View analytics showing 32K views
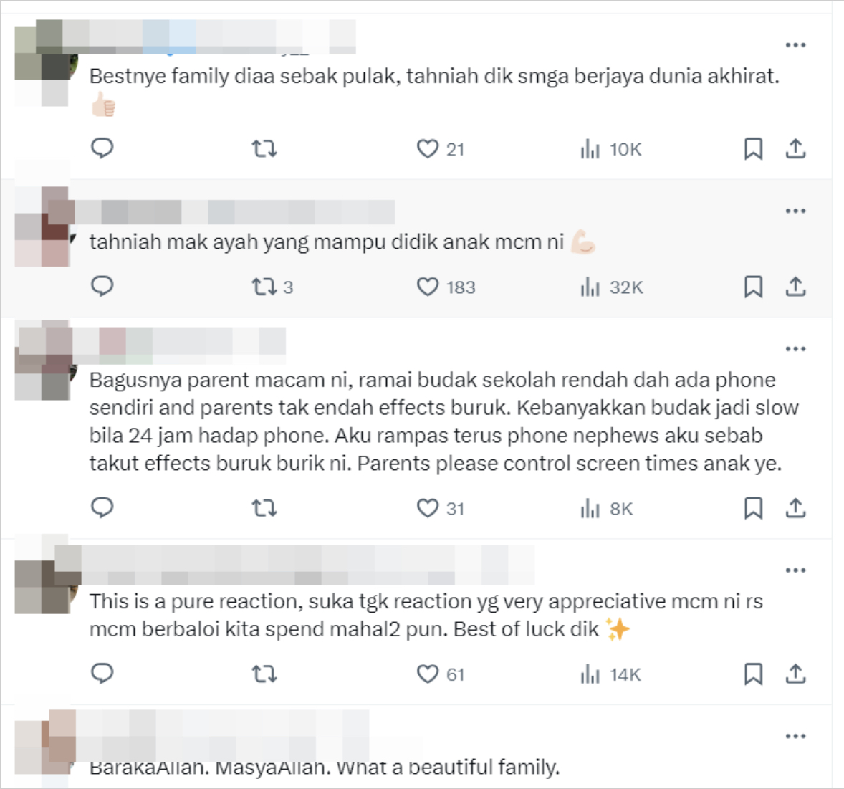Screen dimensions: 844x789 tap(611, 287)
